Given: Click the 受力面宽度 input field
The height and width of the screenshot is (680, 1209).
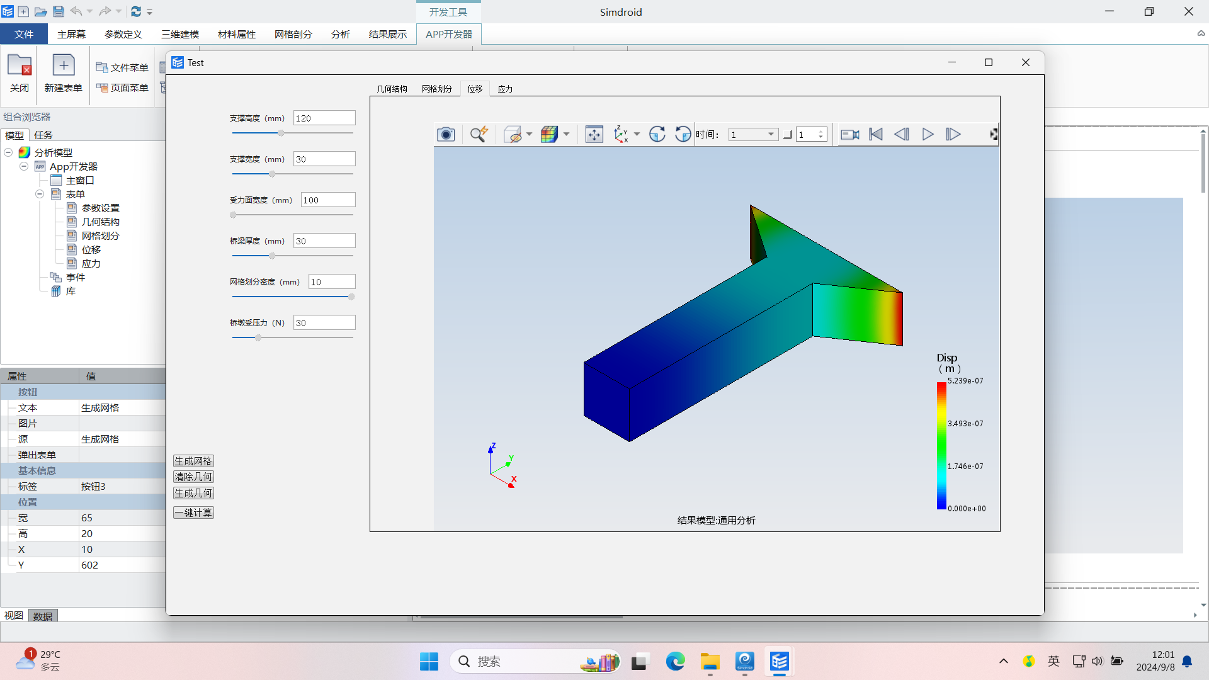Looking at the screenshot, I should 328,200.
